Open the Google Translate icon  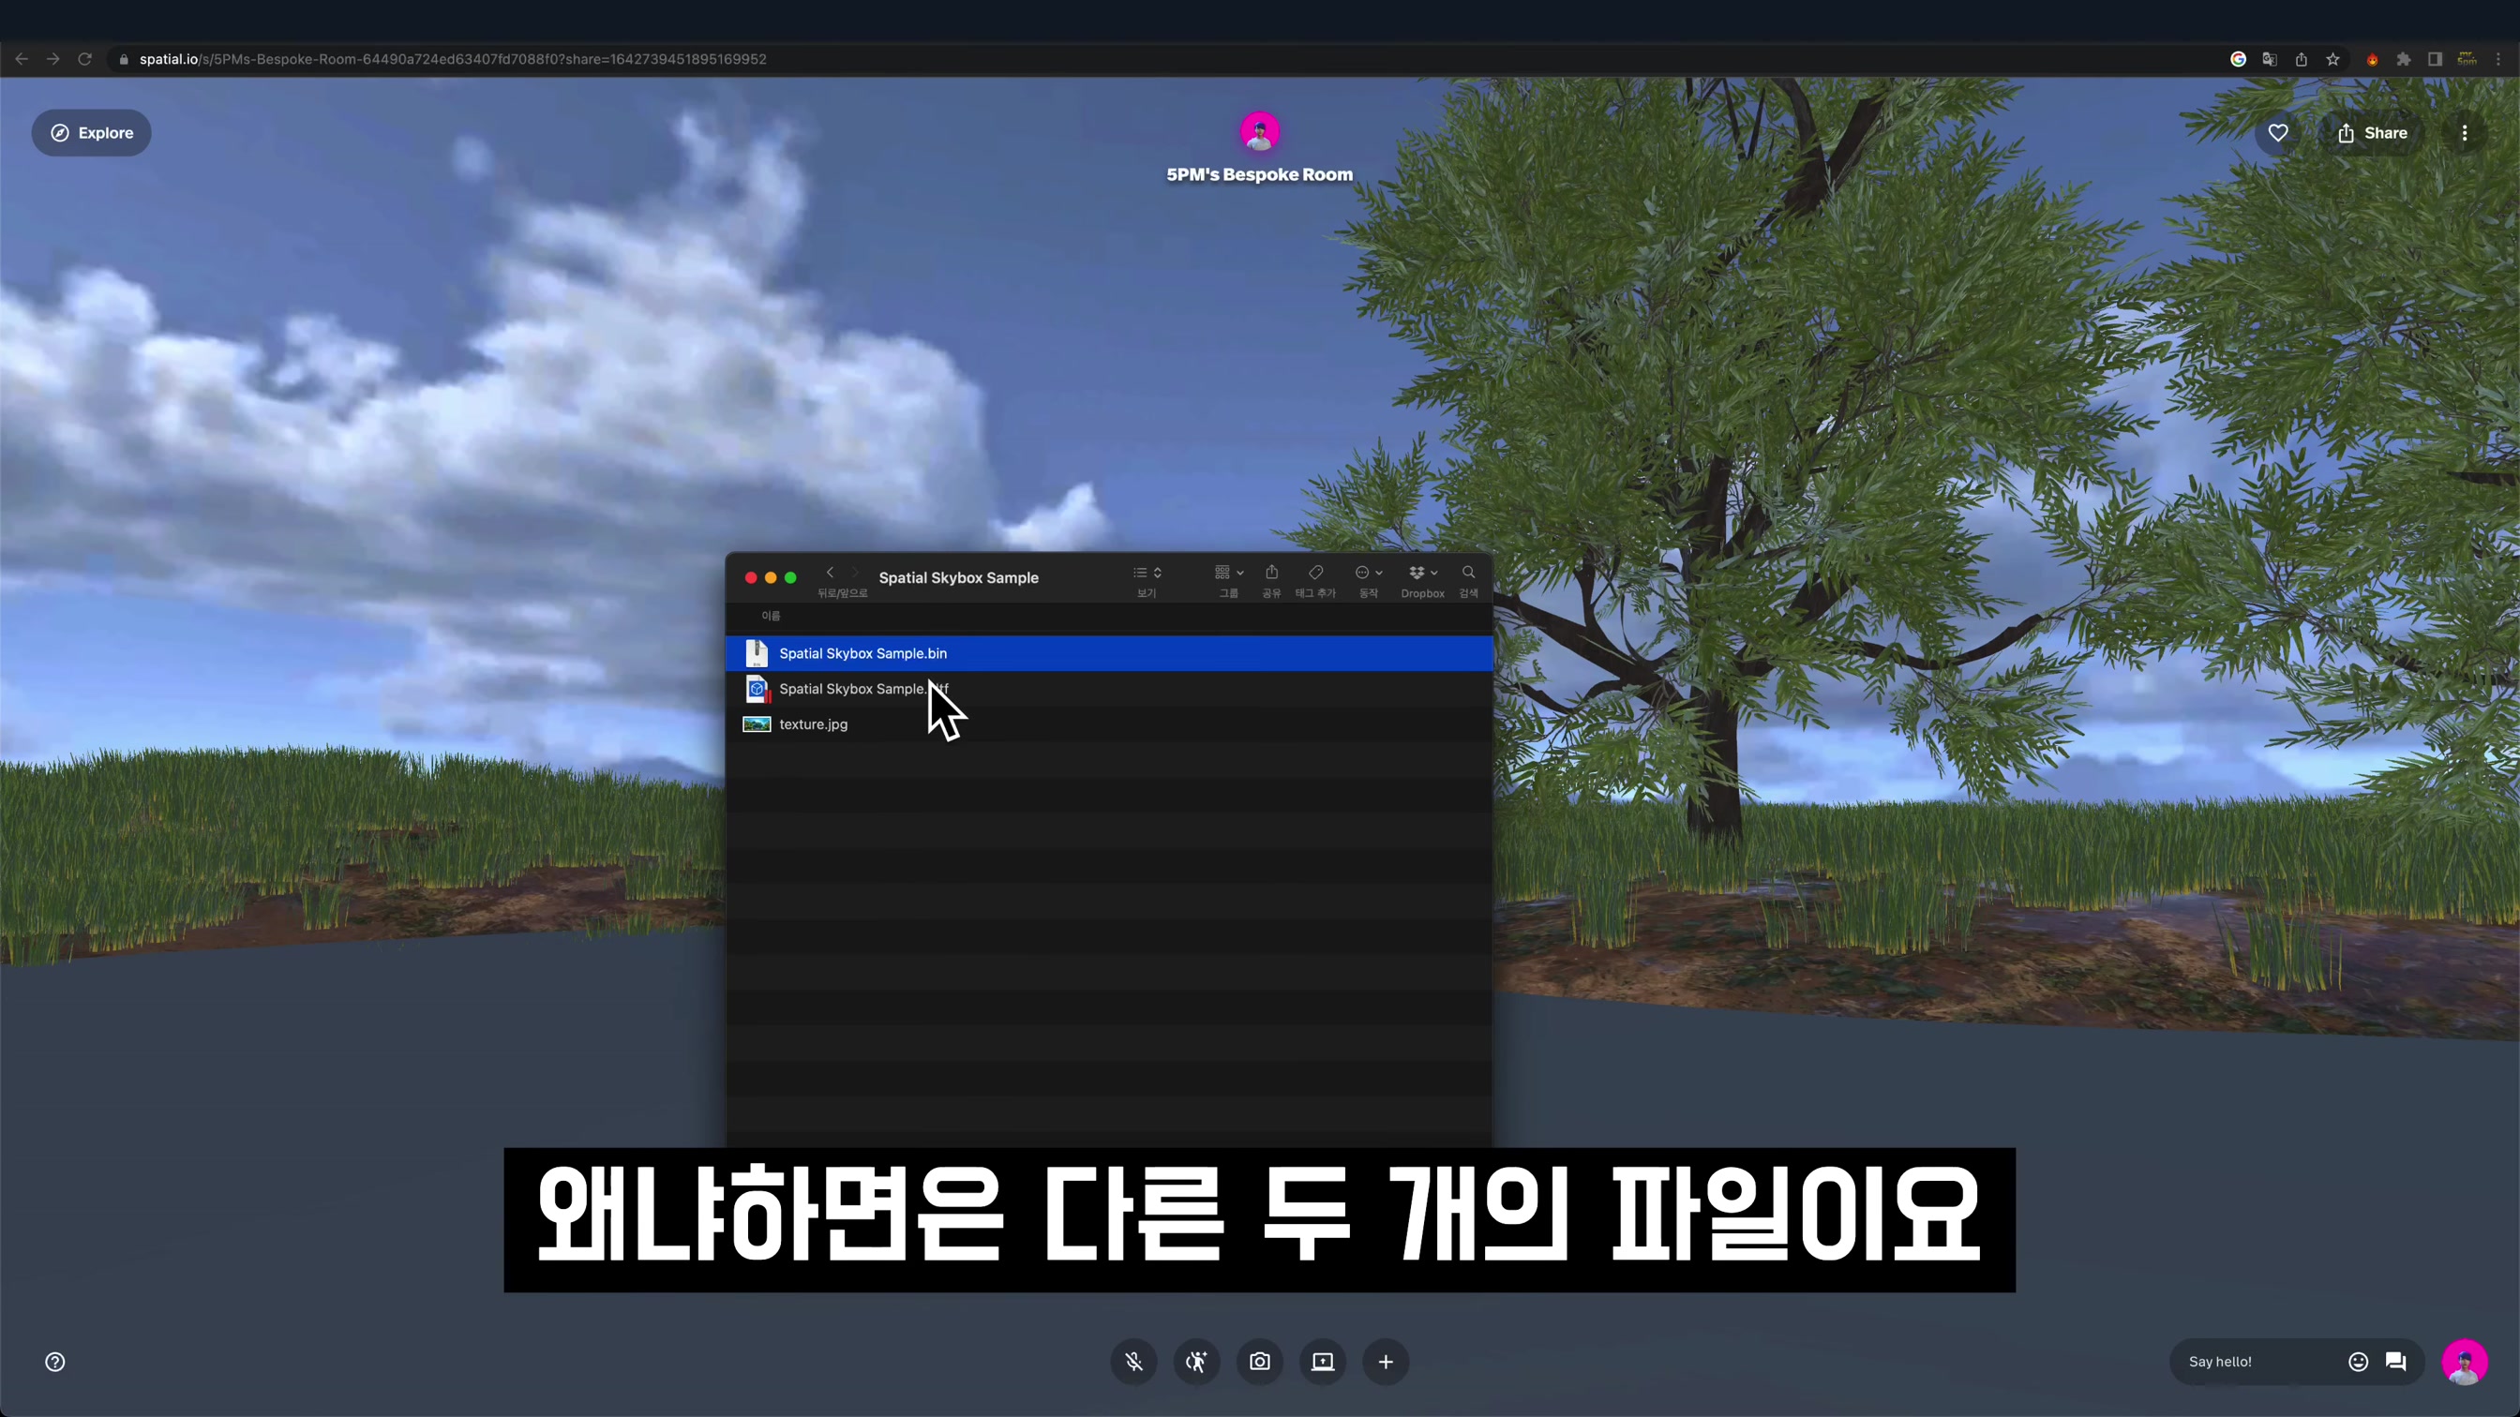click(x=2270, y=59)
